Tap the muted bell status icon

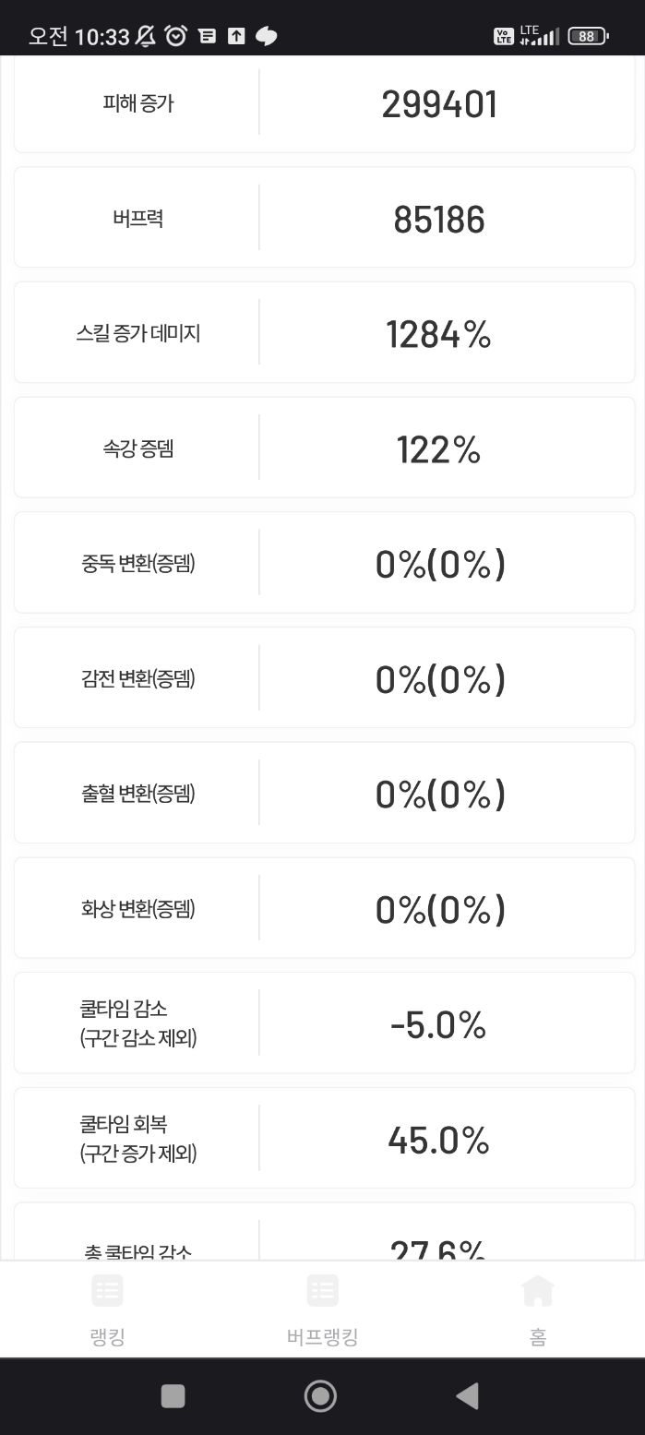click(146, 36)
